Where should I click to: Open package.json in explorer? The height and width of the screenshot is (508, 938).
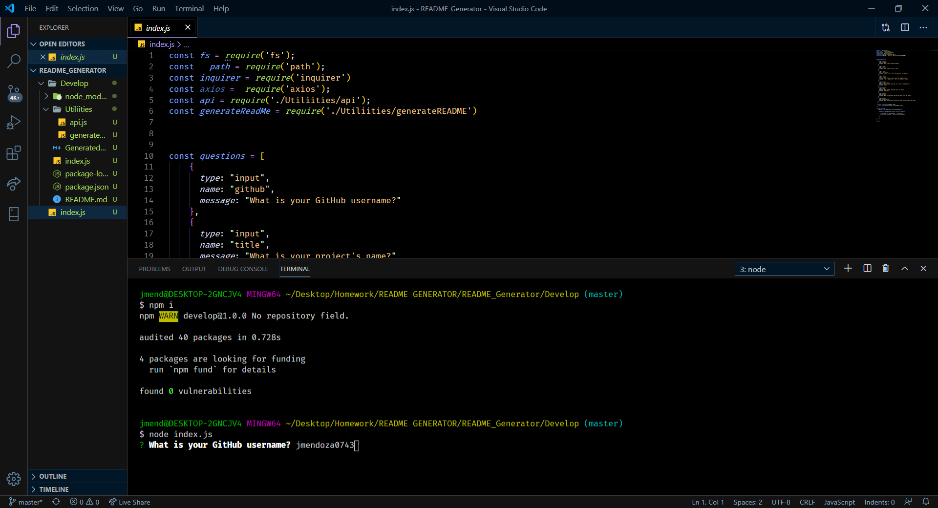pyautogui.click(x=78, y=187)
